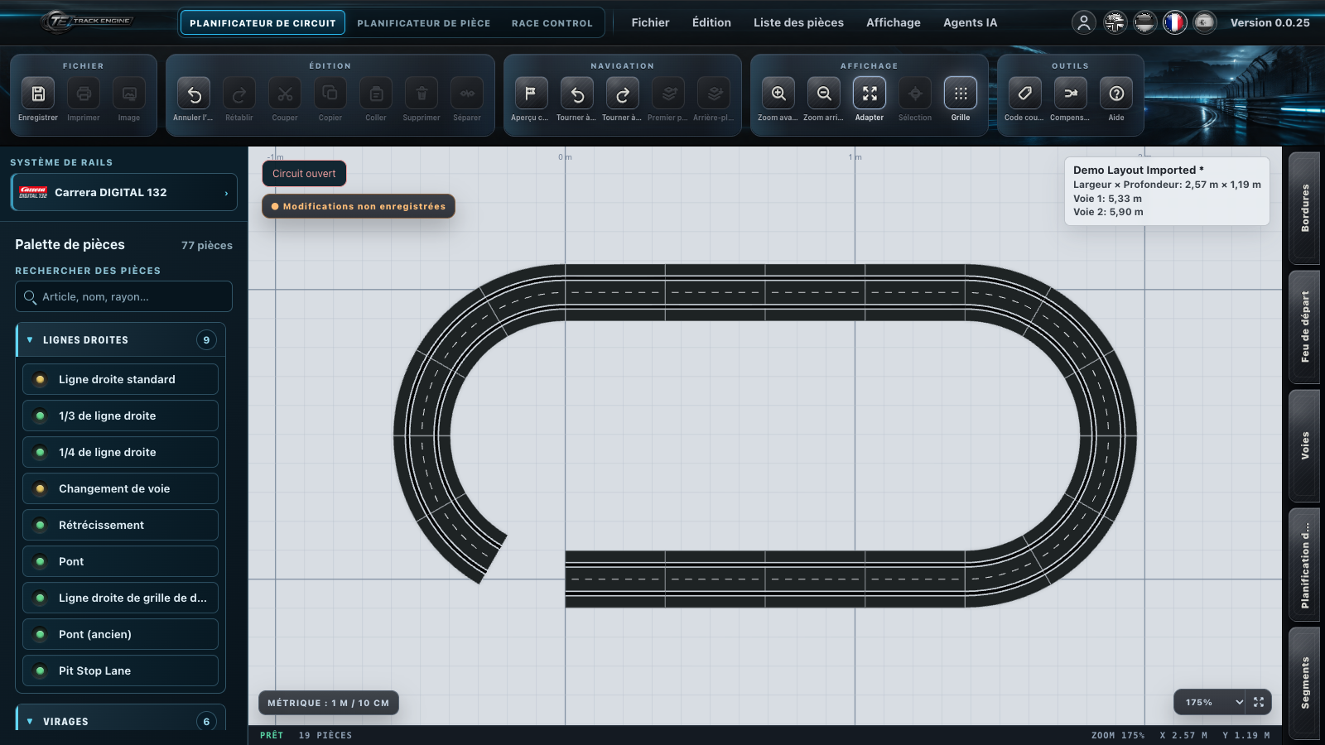Viewport: 1325px width, 745px height.
Task: Open the Édition menu
Action: [711, 22]
